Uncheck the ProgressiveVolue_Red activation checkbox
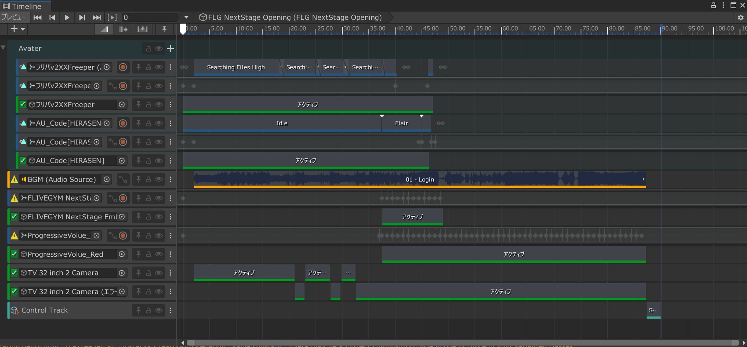 [14, 254]
